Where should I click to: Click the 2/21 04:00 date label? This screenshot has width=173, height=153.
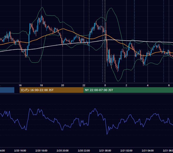pyautogui.click(x=148, y=150)
